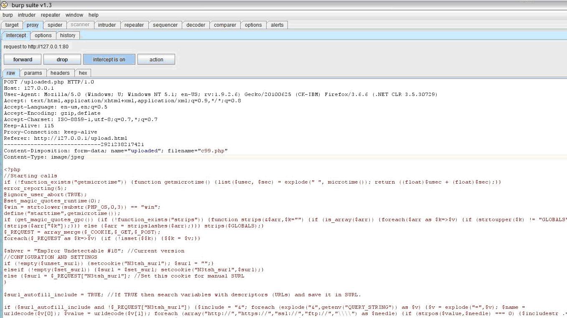Open the decoder tab
The image size is (567, 318).
coord(196,25)
